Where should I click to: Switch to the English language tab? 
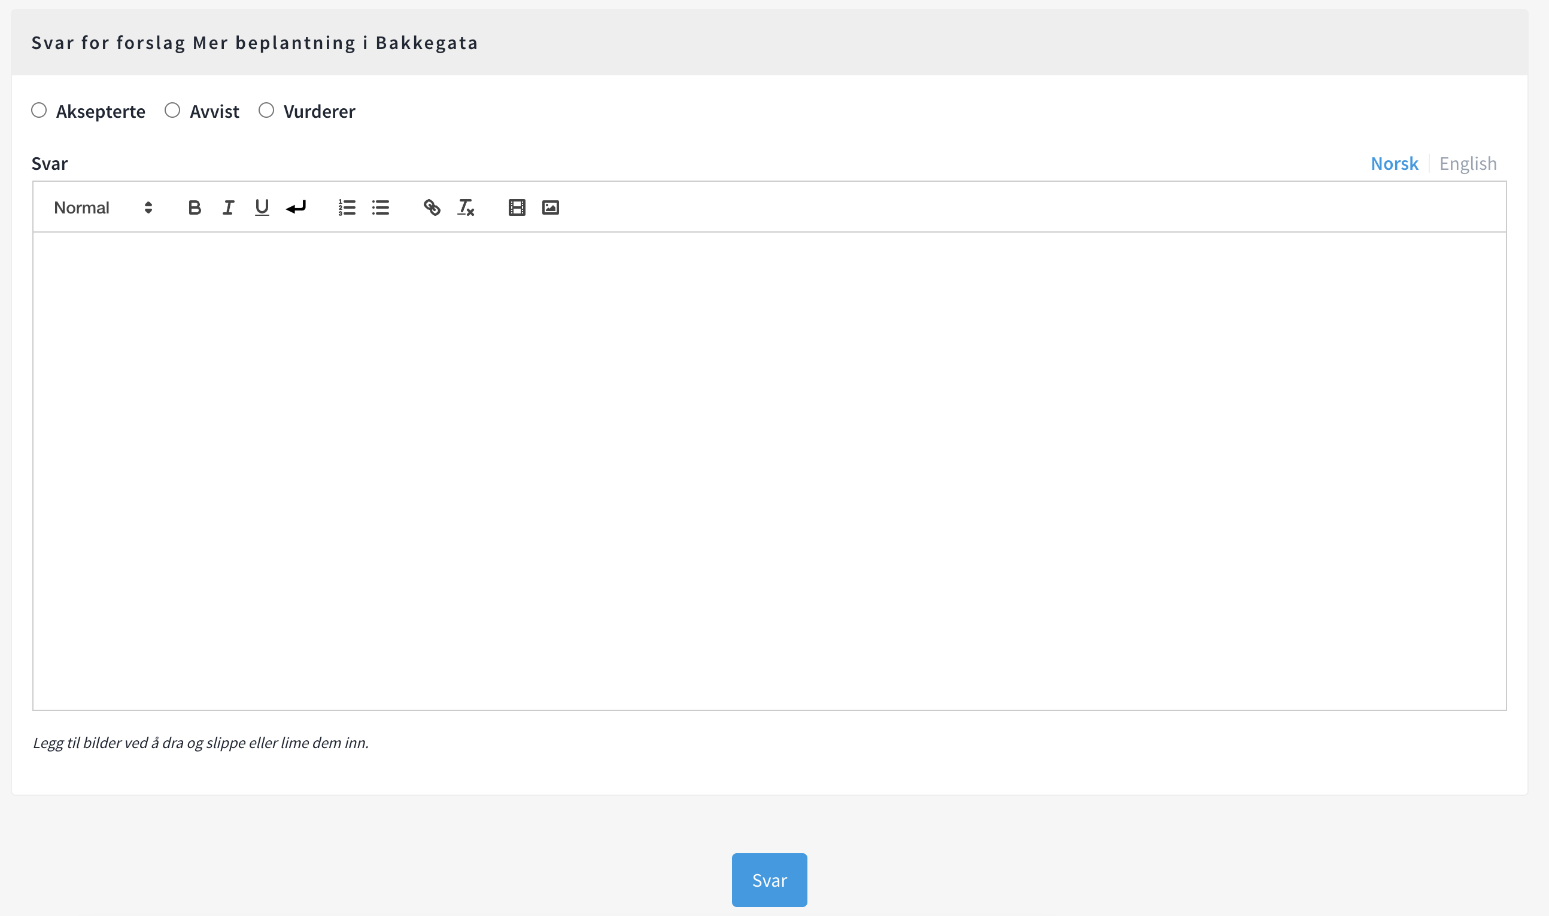click(1468, 164)
